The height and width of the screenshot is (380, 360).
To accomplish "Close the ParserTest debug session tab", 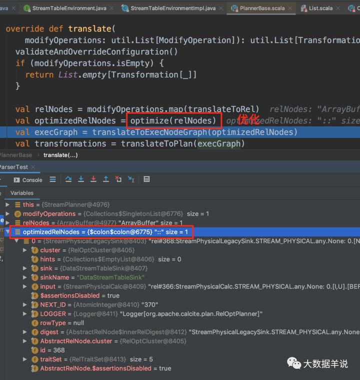I will pyautogui.click(x=33, y=167).
